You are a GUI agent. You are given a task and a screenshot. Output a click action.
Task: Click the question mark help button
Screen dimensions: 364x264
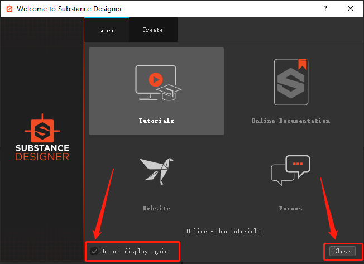tap(325, 8)
